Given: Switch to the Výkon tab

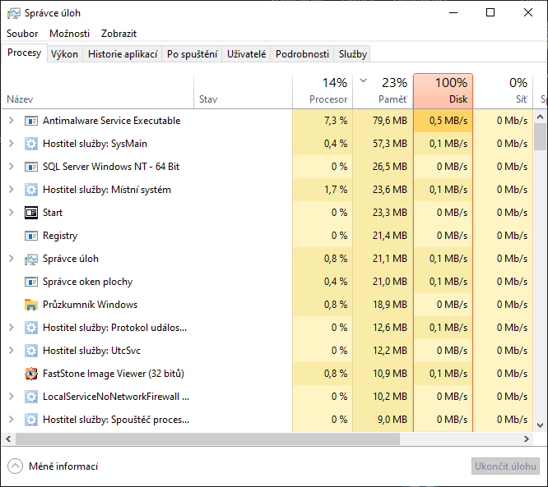Looking at the screenshot, I should (64, 54).
